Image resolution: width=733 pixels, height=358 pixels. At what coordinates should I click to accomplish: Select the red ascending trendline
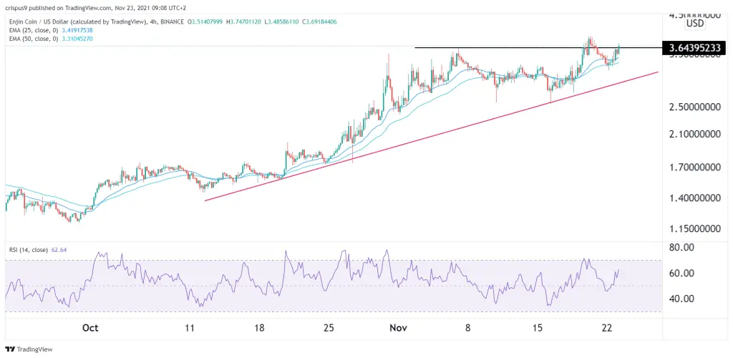[x=432, y=137]
